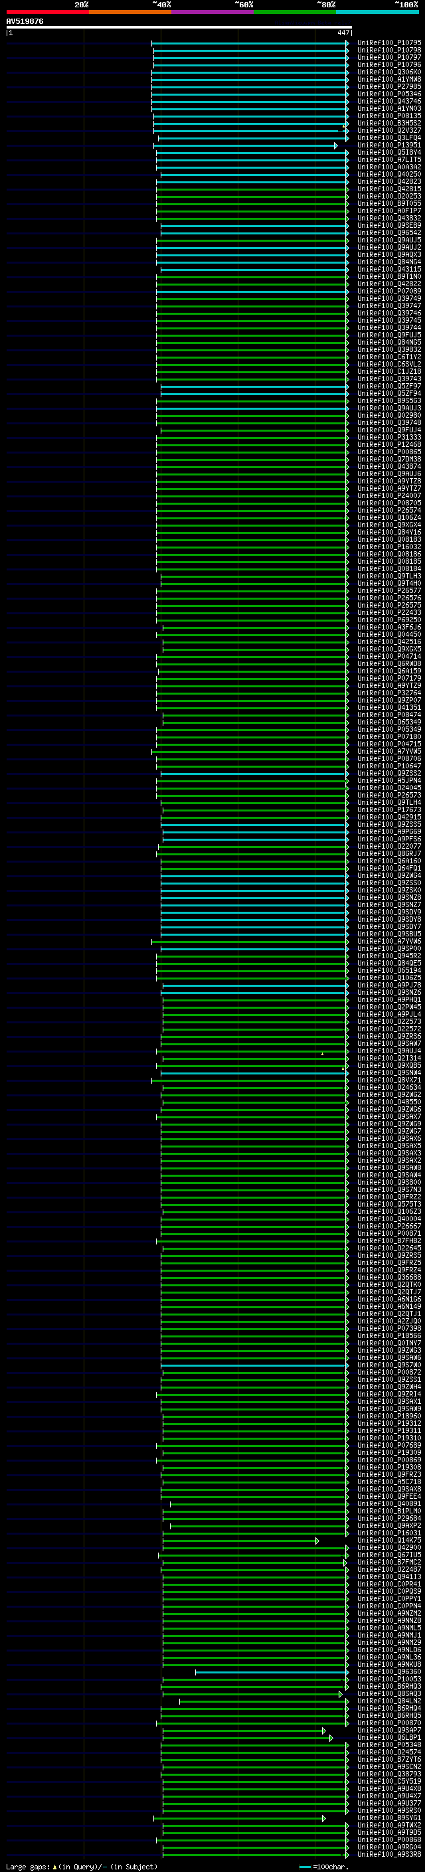Open hit UniRef100_P10795
The width and height of the screenshot is (425, 1872).
coord(389,43)
